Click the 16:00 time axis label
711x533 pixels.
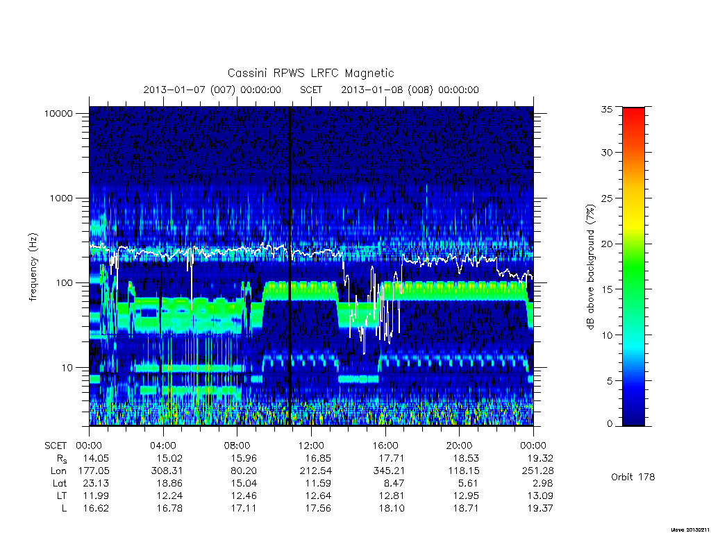(385, 446)
